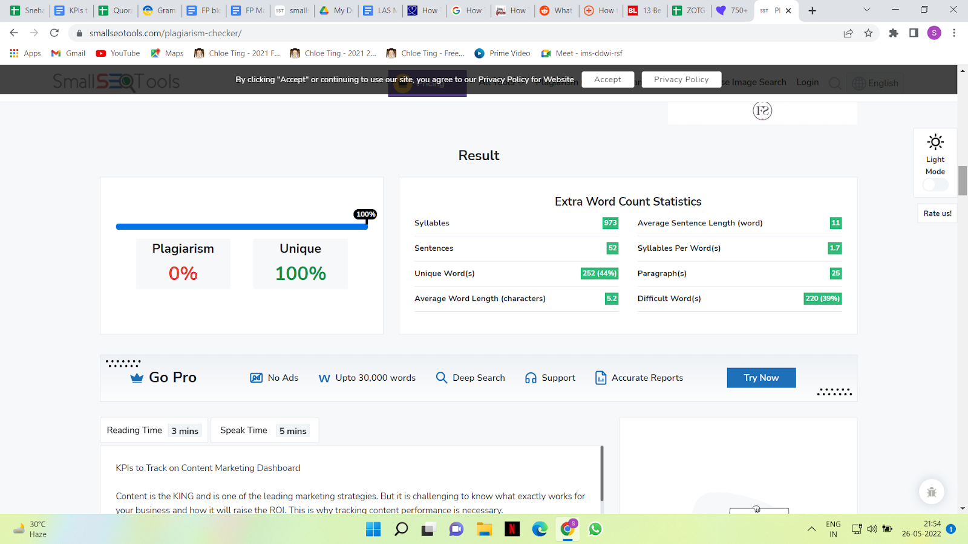The height and width of the screenshot is (544, 968).
Task: Click the browser back arrow
Action: [14, 33]
